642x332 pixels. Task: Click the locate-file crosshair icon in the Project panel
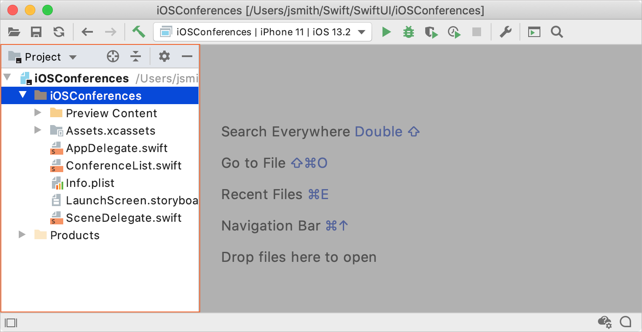tap(113, 56)
